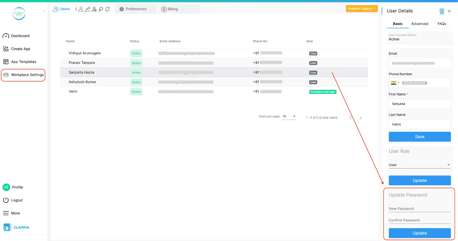
Task: Select the Basic tab in User Details
Action: tap(398, 24)
